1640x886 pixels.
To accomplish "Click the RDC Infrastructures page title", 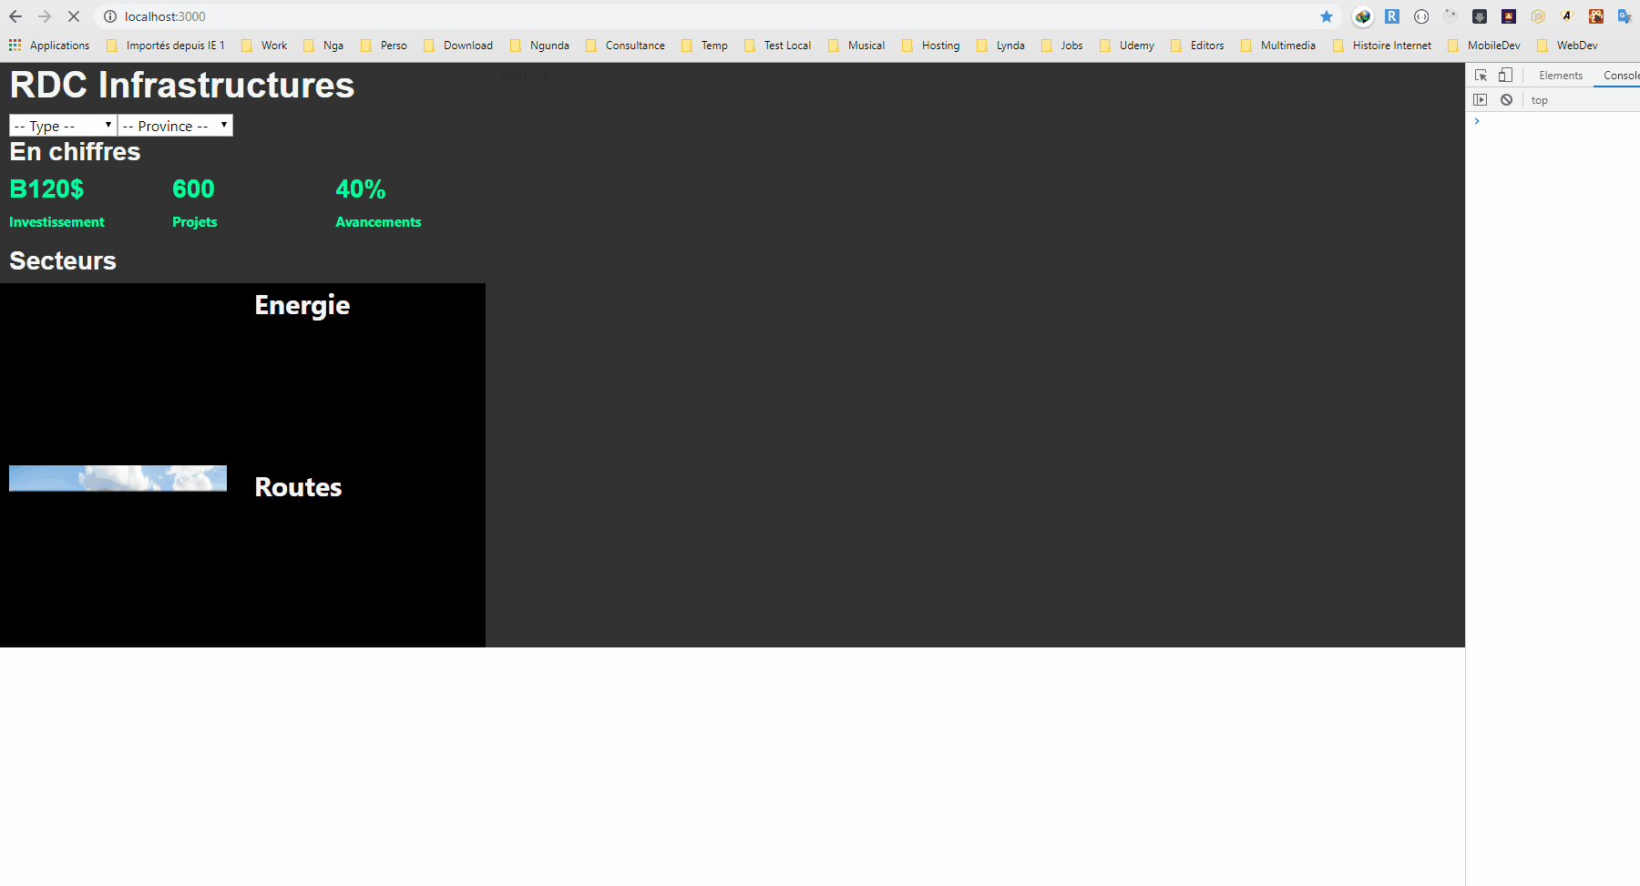I will 182,85.
